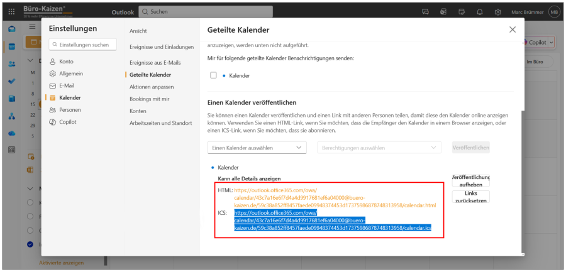Click the Büro-Kaizen logo
This screenshot has height=272, width=566.
[48, 11]
